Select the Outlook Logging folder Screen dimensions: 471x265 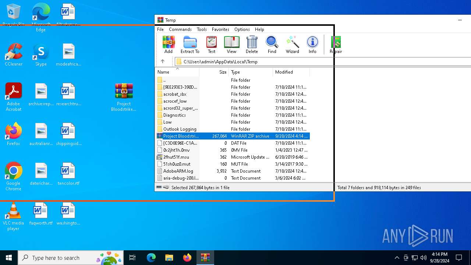(233, 129)
